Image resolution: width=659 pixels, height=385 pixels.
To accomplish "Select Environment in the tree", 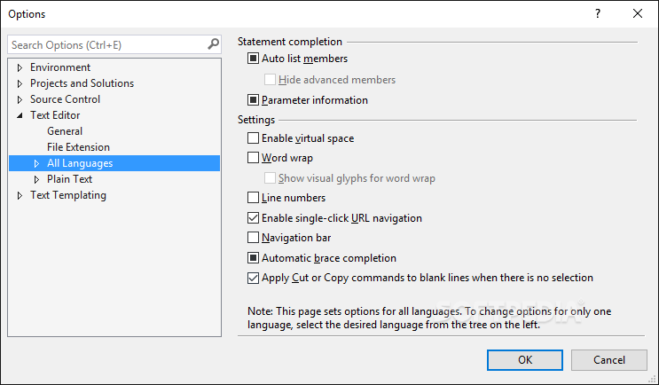I will click(60, 67).
